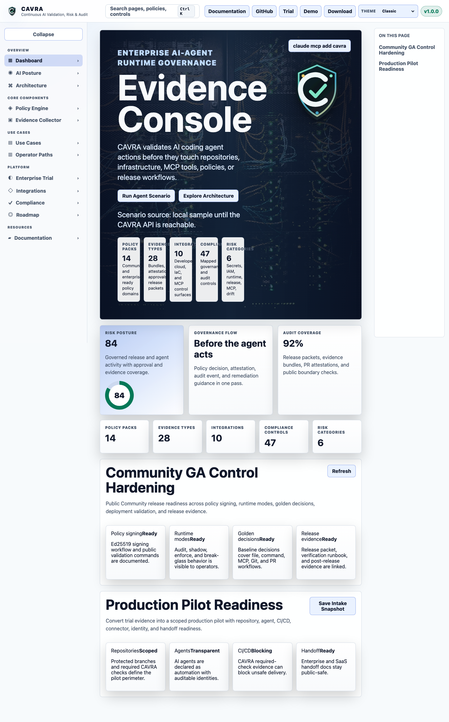The width and height of the screenshot is (449, 722).
Task: Expand the Roadmap chevron
Action: pyautogui.click(x=78, y=215)
